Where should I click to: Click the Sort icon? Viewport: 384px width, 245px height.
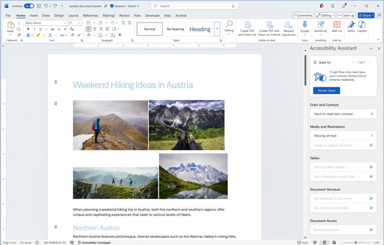click(x=113, y=35)
